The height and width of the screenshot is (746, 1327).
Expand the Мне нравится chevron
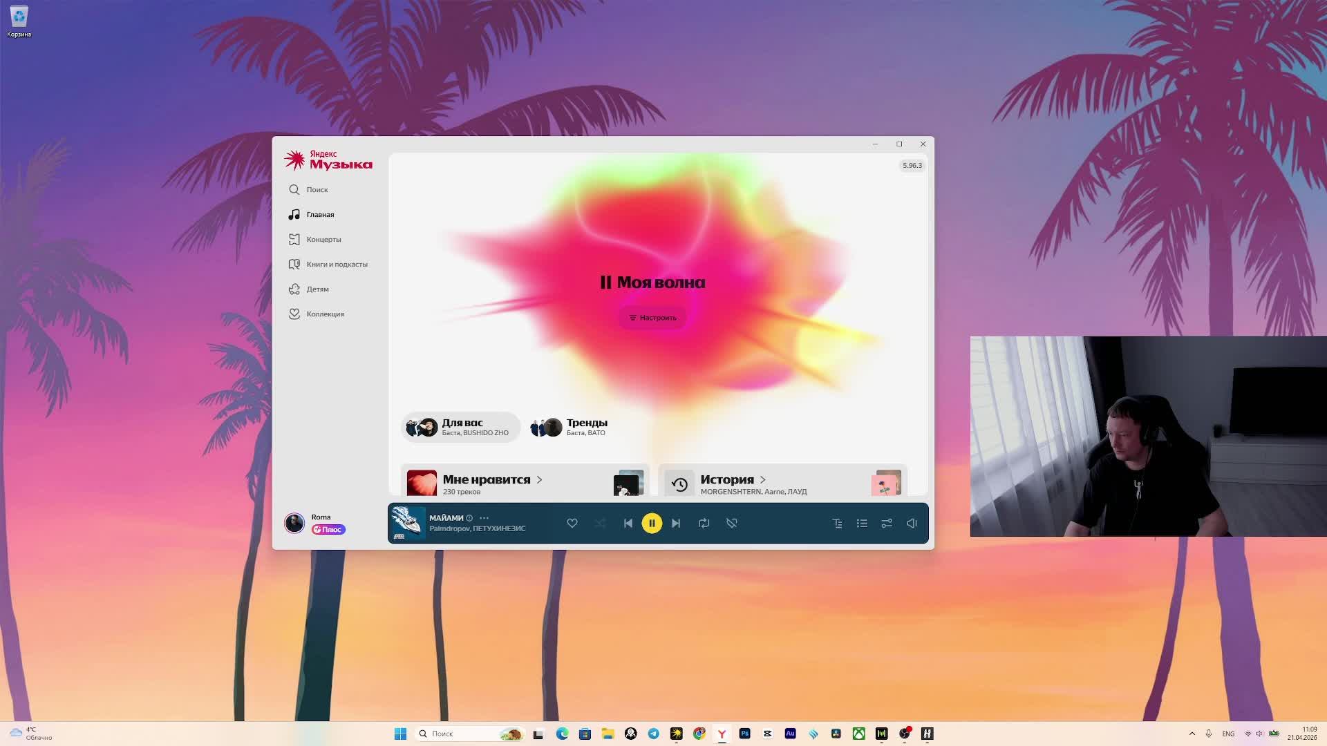tap(539, 479)
